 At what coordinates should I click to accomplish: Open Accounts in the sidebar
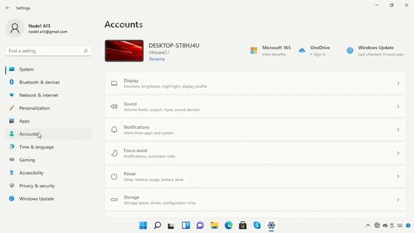click(49, 134)
